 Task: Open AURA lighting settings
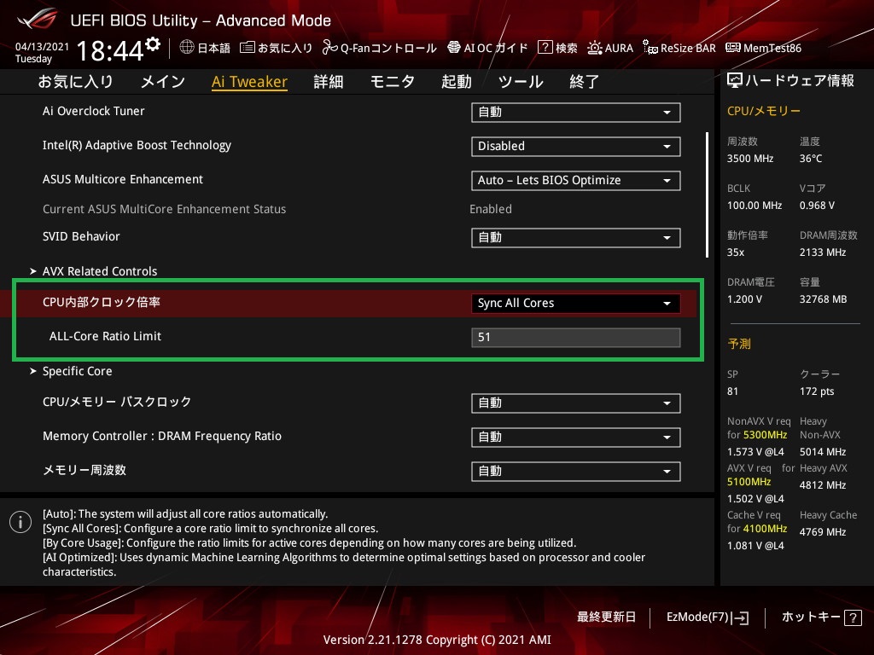pos(610,48)
